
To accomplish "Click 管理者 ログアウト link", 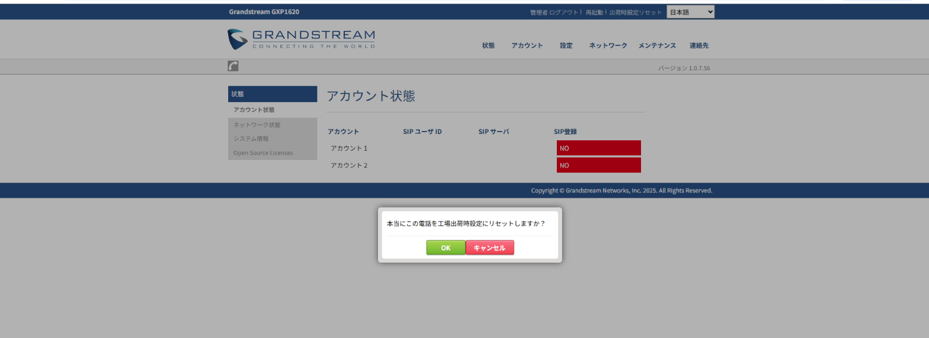I will tap(554, 12).
